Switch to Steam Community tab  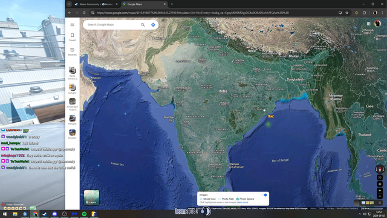tap(96, 4)
